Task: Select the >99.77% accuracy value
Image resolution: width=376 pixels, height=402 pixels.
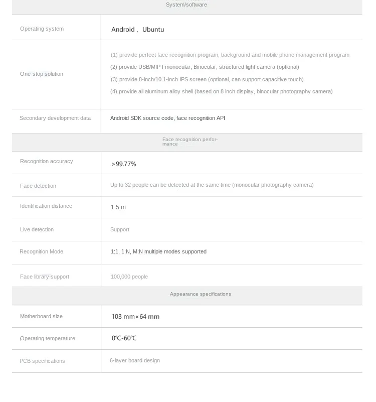Action: [x=124, y=164]
